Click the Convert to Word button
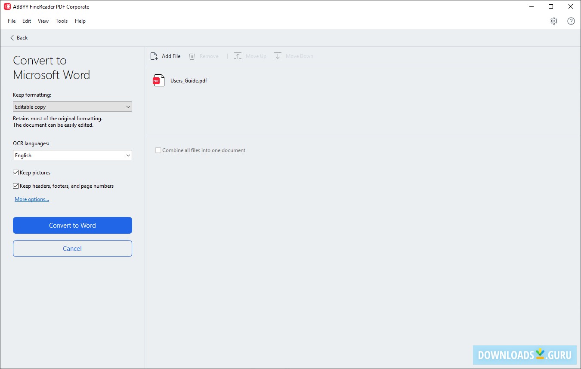Screen dimensions: 581x369 click(x=72, y=226)
